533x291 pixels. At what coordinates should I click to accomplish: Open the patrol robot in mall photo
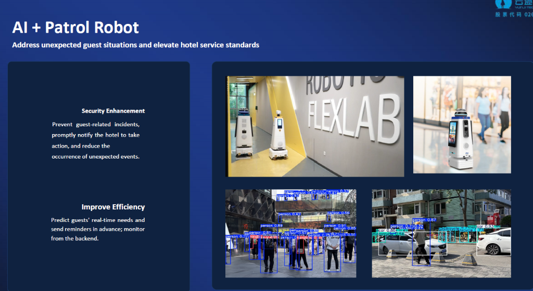click(x=462, y=125)
